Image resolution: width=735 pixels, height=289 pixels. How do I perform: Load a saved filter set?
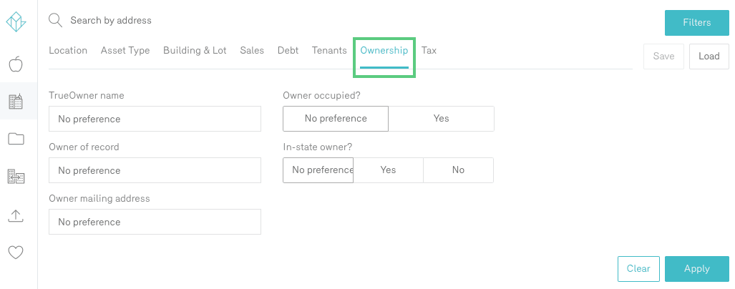(709, 57)
